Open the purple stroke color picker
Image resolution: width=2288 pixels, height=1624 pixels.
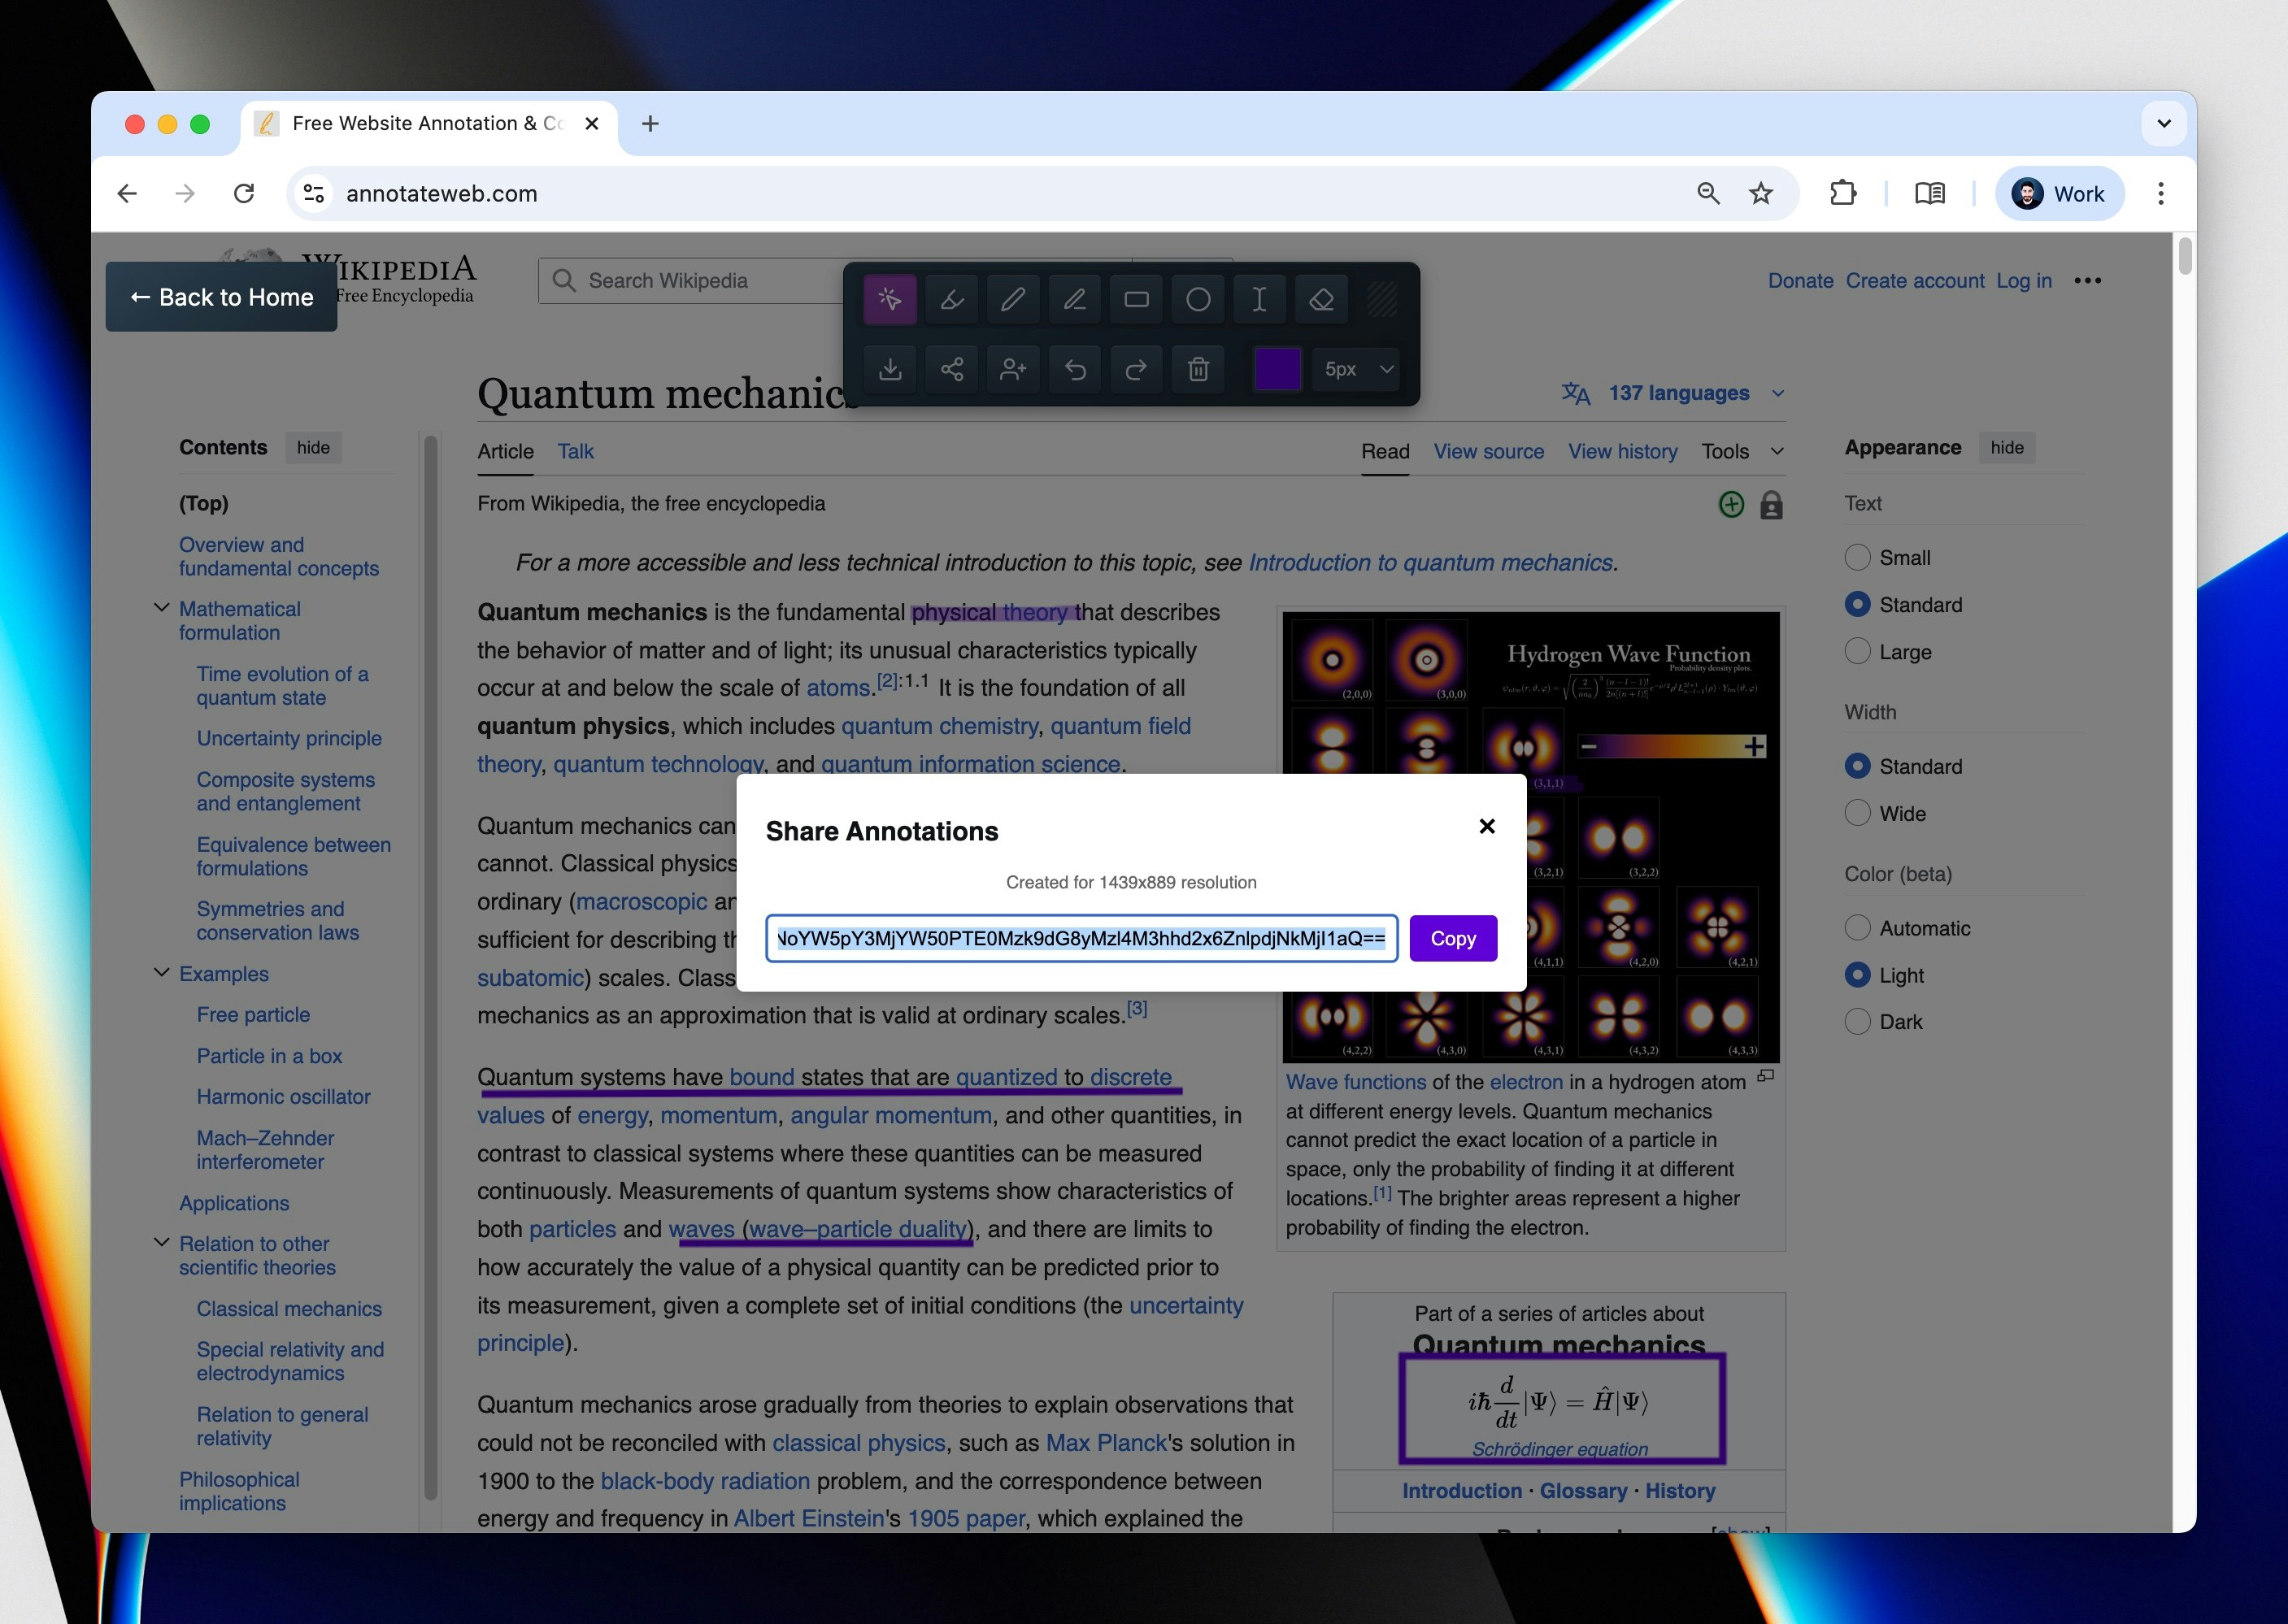pyautogui.click(x=1277, y=369)
